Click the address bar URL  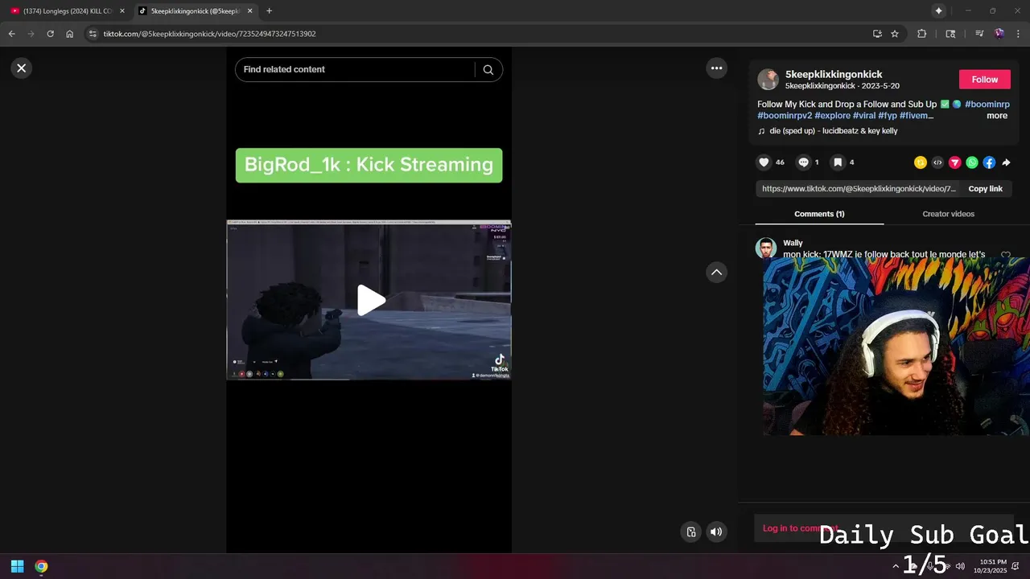pyautogui.click(x=209, y=34)
